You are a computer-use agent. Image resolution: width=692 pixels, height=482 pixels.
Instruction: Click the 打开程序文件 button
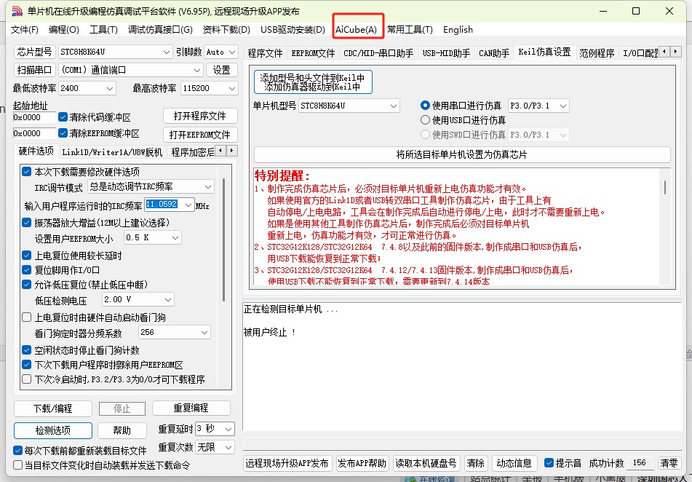200,116
